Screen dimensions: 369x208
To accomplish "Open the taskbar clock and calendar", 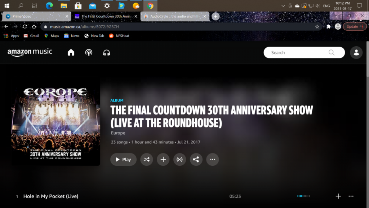I will click(342, 6).
